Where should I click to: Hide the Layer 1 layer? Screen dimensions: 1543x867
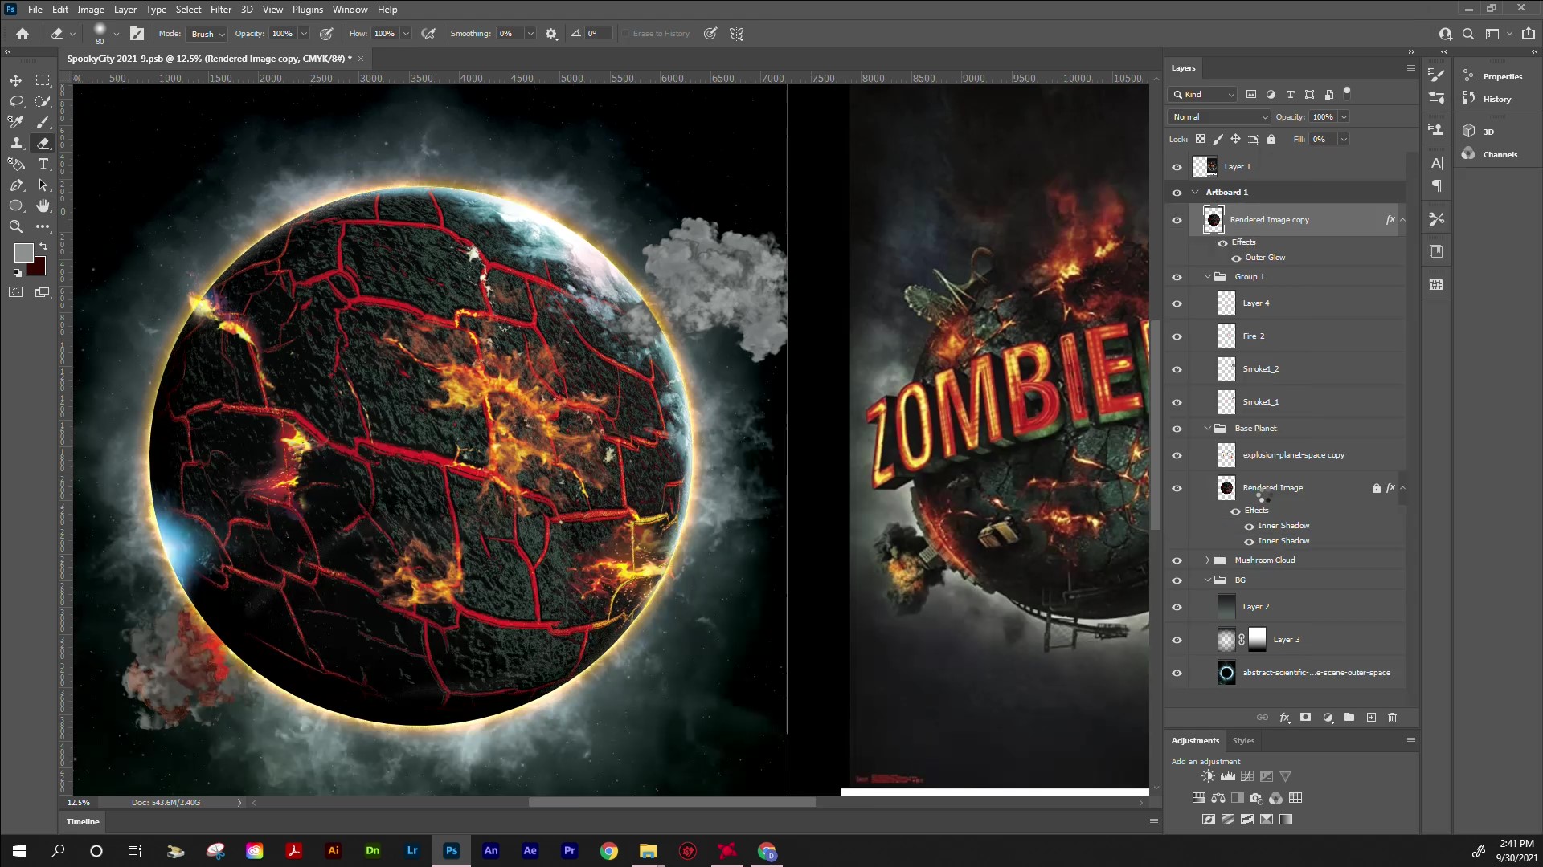(x=1177, y=167)
